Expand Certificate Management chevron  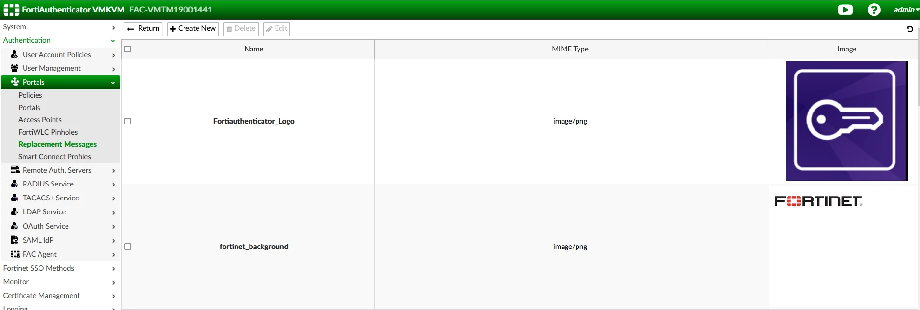tap(113, 296)
